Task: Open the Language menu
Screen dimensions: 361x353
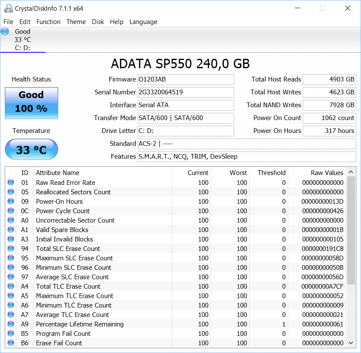Action: 143,22
